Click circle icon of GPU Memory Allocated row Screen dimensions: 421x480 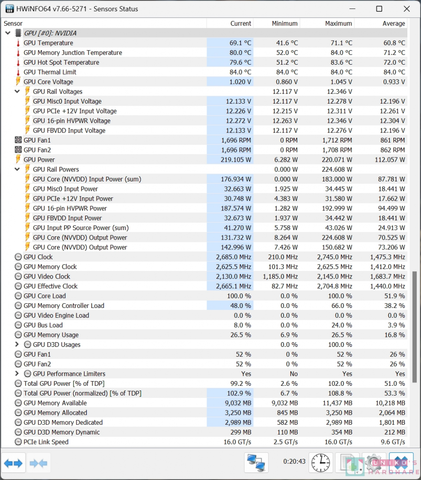coord(18,412)
